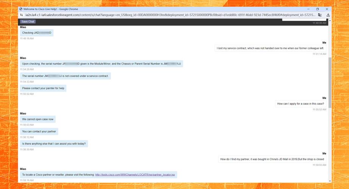Close the Cisco Live Help window
This screenshot has height=189, width=349.
[327, 9]
